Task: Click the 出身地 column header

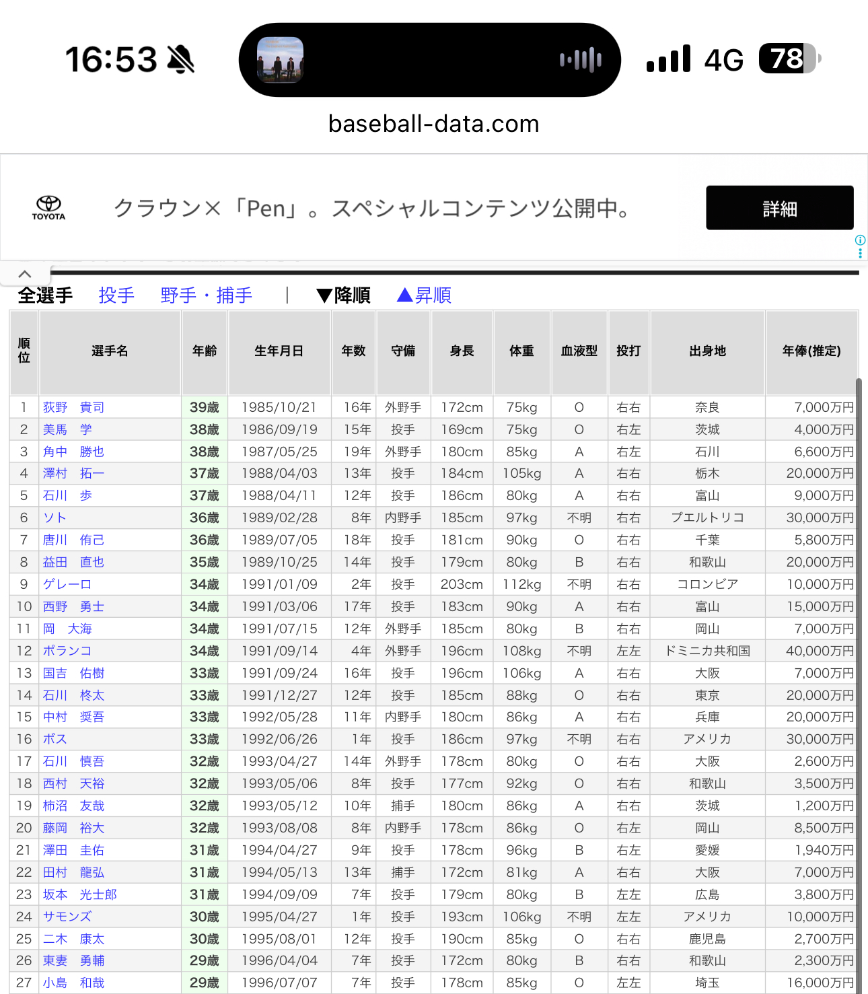Action: [x=708, y=351]
